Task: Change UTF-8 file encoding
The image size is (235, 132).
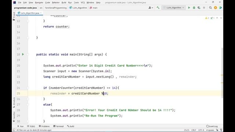Action: [x=201, y=130]
